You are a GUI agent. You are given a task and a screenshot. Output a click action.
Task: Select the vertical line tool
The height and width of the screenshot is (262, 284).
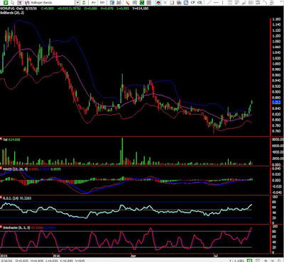[223, 3]
